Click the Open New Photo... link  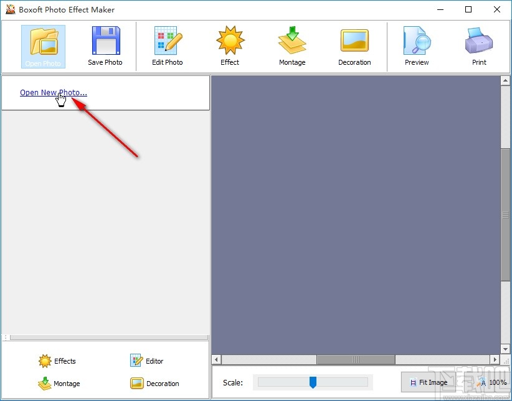click(x=54, y=93)
